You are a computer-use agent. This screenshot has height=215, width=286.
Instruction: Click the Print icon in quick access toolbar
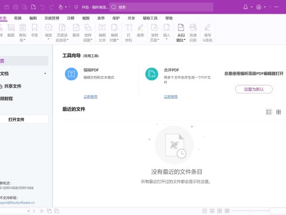(x=15, y=7)
